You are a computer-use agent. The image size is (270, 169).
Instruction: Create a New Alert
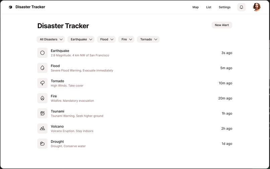coord(222,25)
